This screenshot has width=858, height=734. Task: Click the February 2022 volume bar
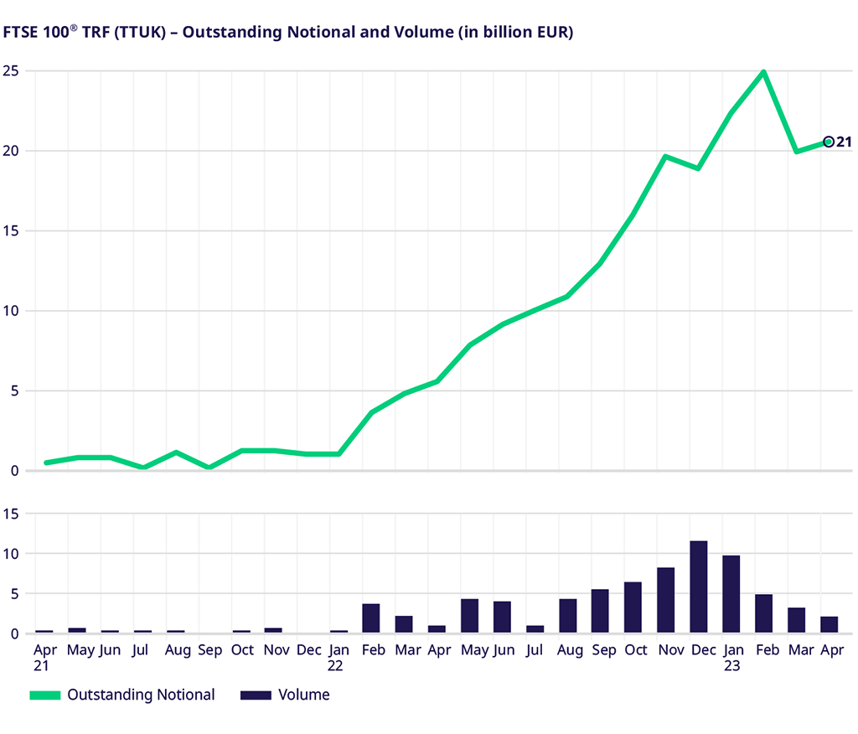[371, 618]
